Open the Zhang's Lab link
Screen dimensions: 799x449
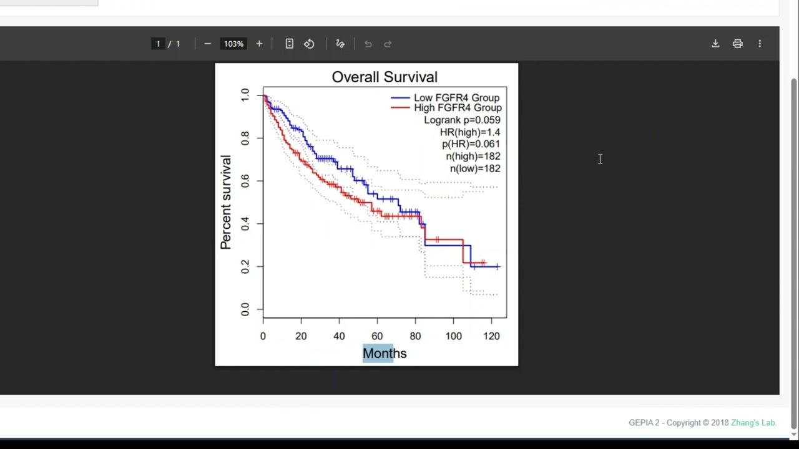753,423
